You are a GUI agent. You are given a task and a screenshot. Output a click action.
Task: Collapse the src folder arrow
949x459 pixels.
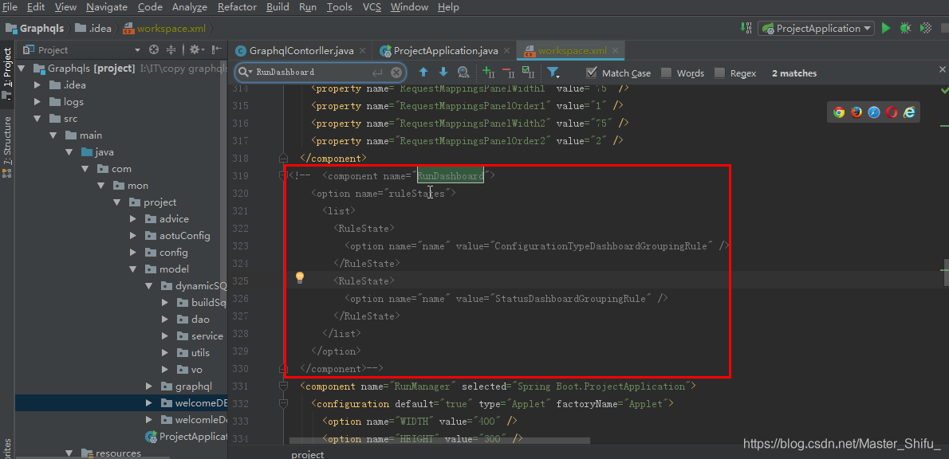coord(37,119)
